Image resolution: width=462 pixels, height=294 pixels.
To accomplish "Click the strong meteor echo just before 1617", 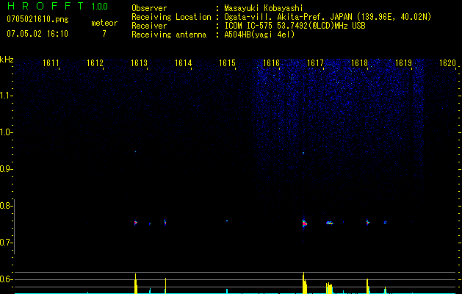I will click(304, 223).
